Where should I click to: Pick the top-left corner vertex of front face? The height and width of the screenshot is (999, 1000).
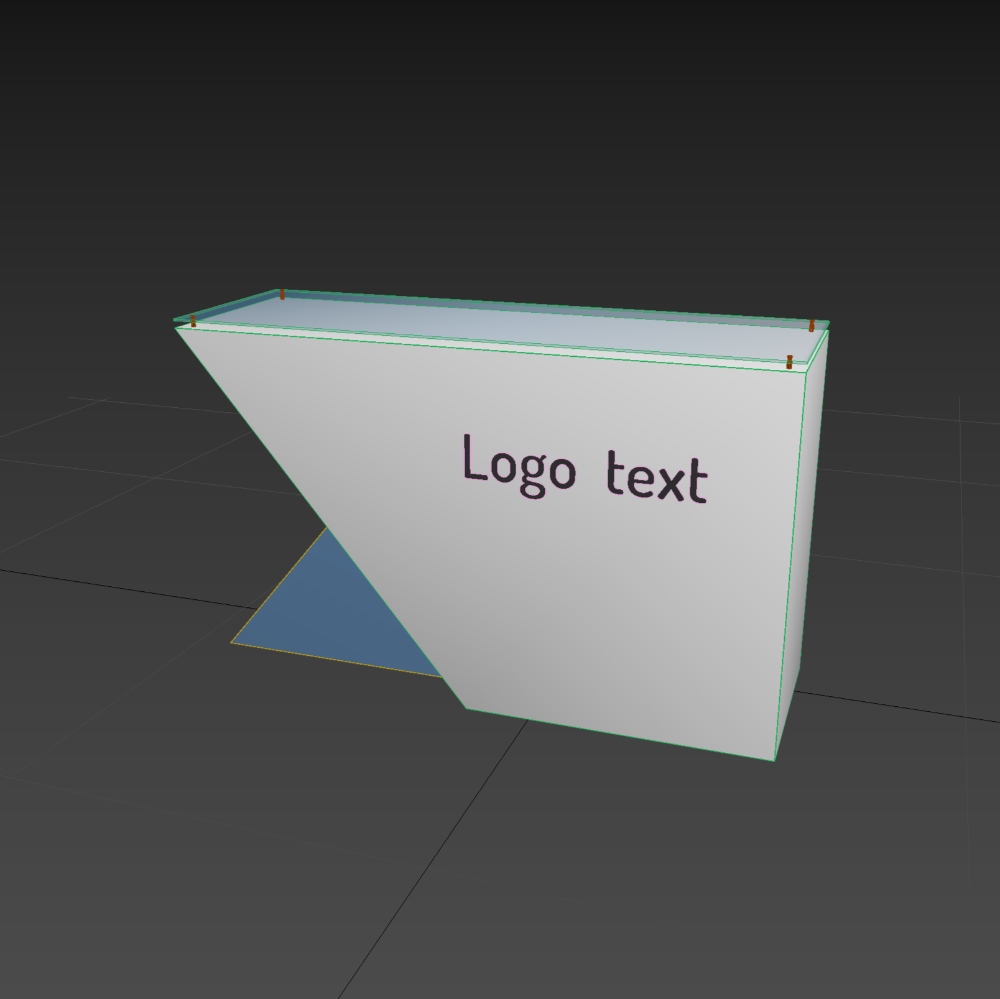(x=176, y=329)
